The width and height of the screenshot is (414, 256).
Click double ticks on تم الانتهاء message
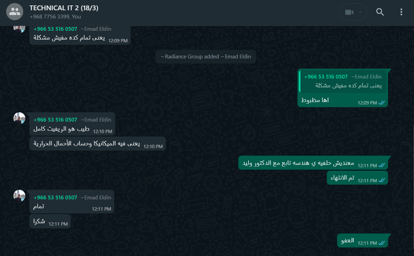pos(382,180)
